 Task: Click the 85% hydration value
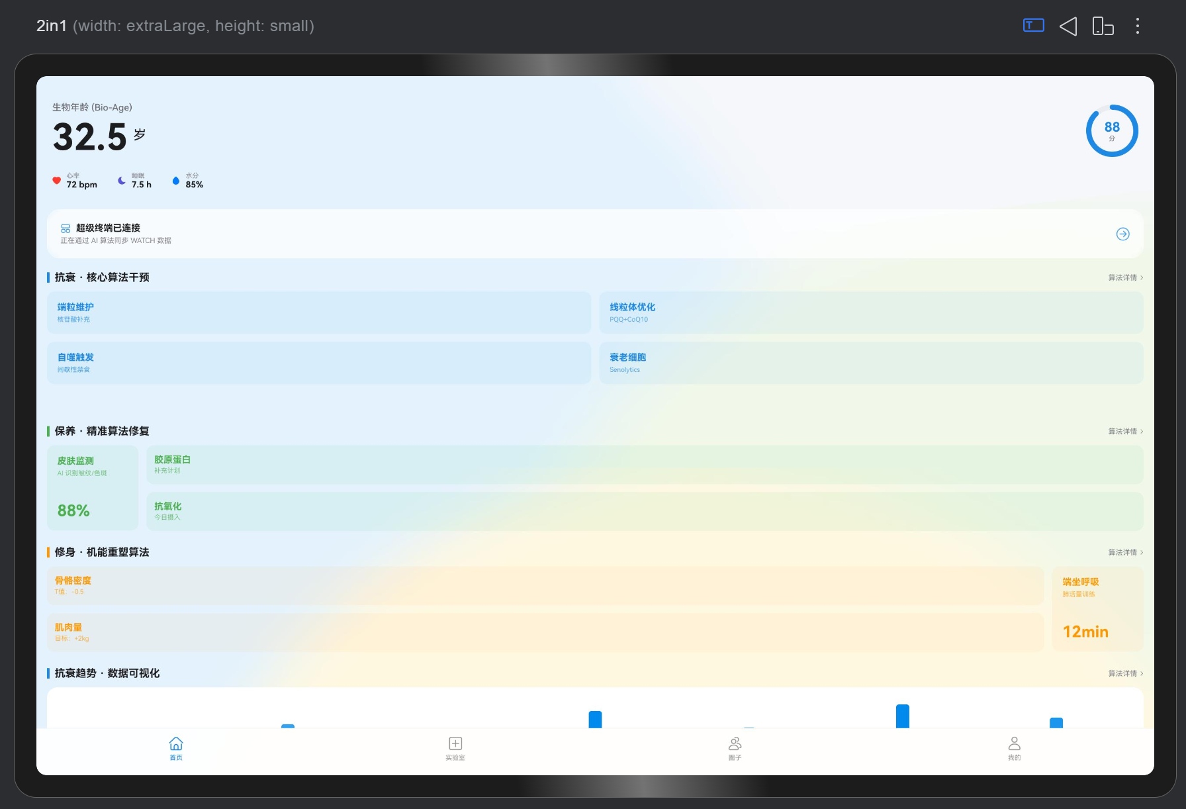point(195,185)
